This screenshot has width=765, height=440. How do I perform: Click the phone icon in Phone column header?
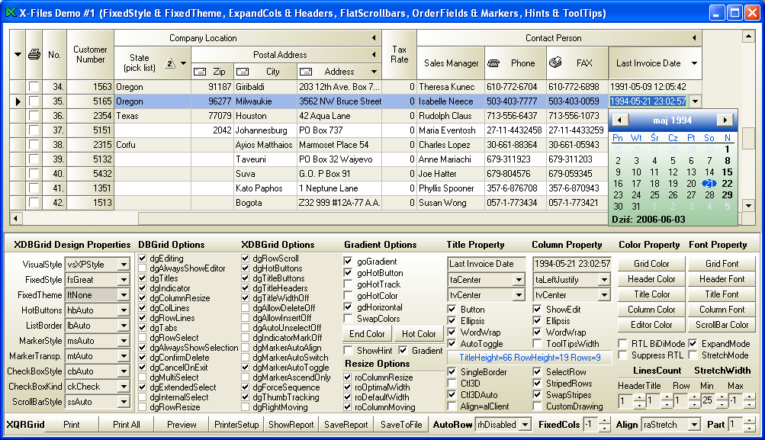493,63
